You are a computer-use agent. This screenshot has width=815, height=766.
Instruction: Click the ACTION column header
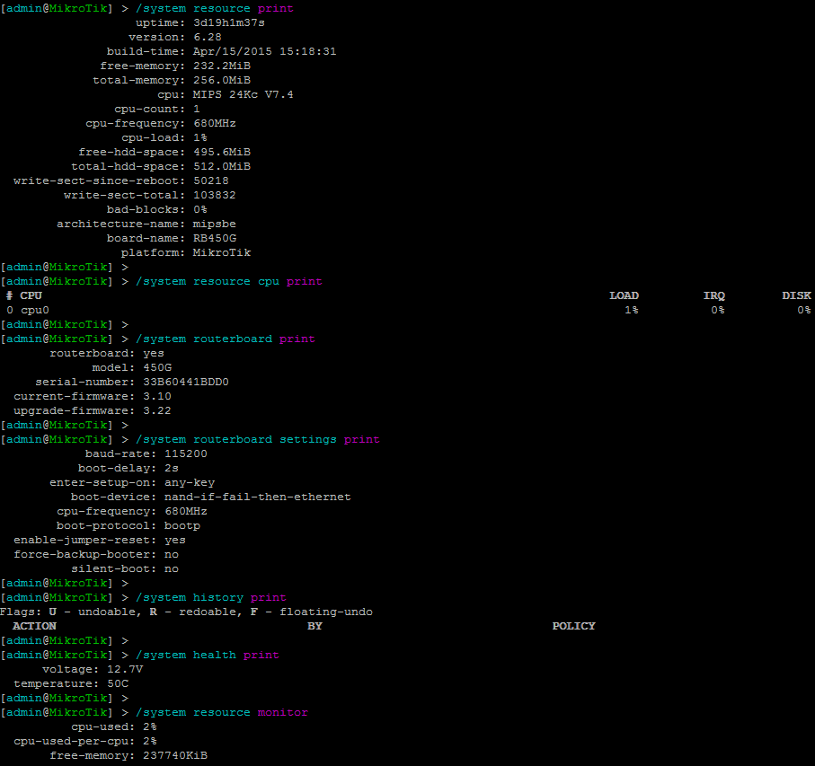tap(34, 626)
